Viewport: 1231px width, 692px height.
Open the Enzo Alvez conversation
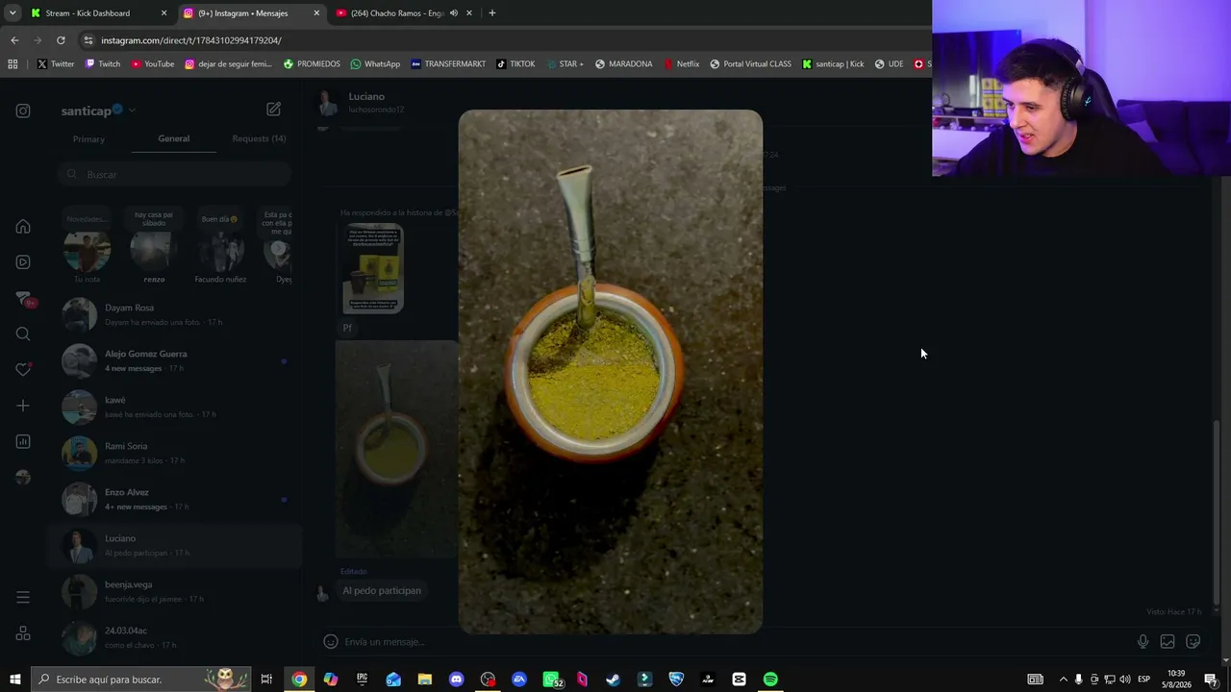(174, 499)
